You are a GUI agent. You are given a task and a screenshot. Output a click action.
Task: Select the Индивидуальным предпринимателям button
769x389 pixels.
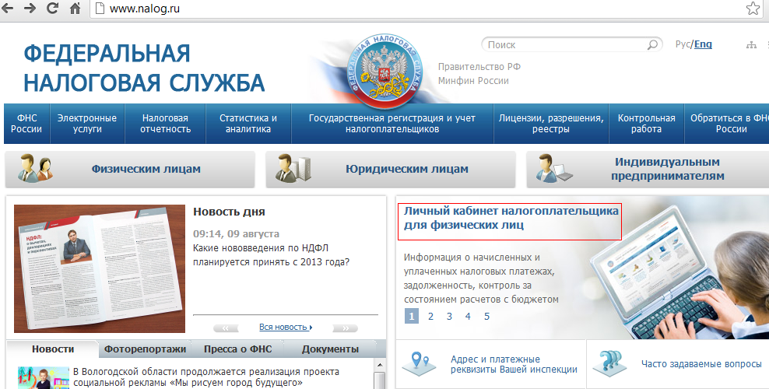[648, 169]
